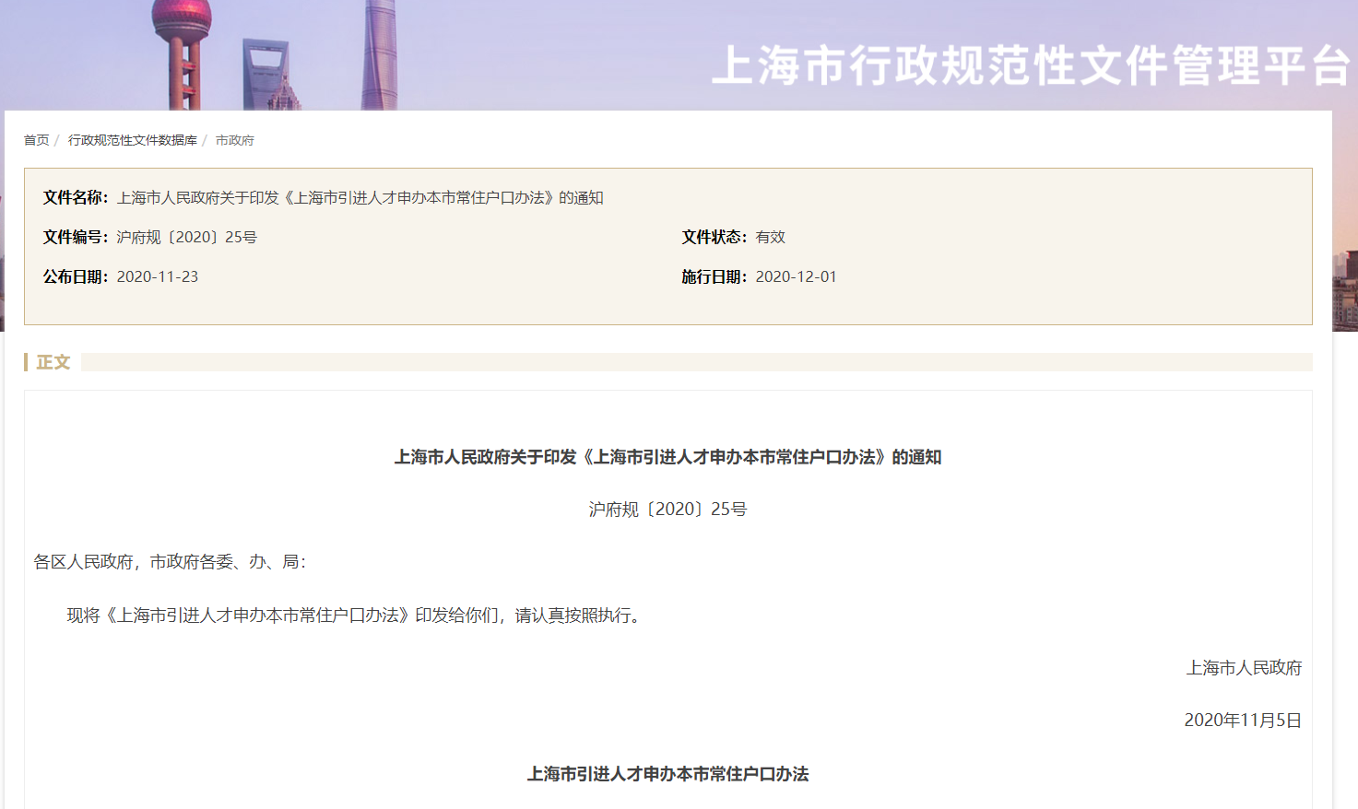Click the effective date 2020-12-01

[x=797, y=277]
